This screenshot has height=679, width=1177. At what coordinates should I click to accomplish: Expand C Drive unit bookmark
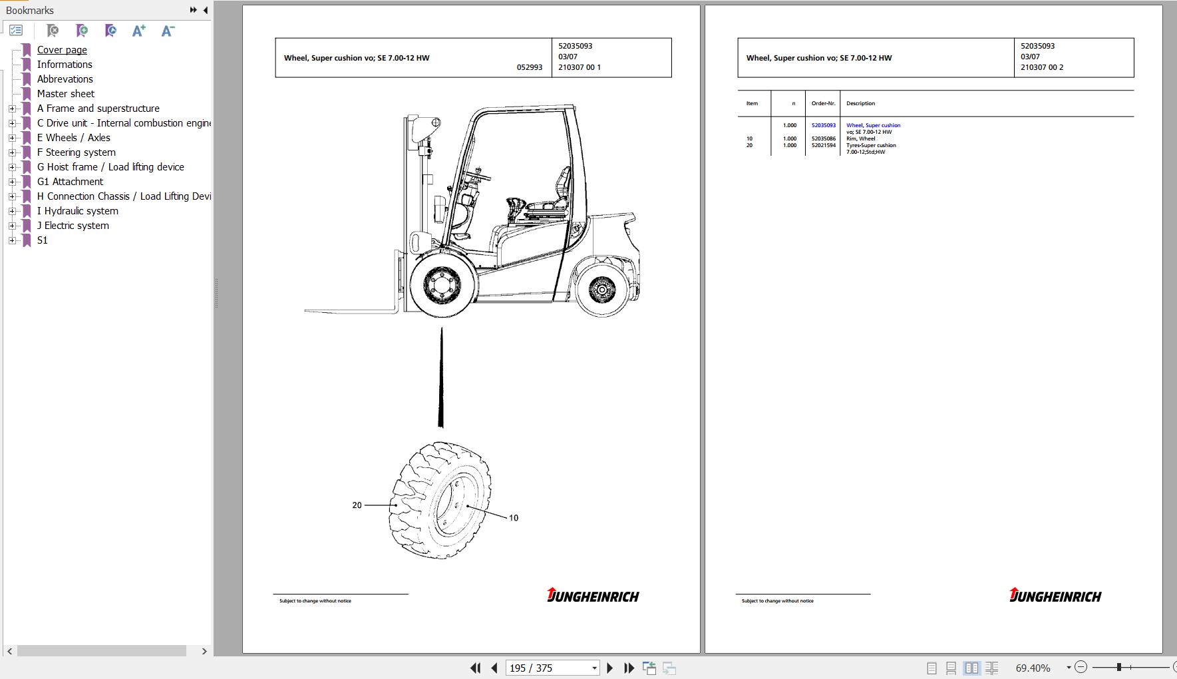point(12,123)
